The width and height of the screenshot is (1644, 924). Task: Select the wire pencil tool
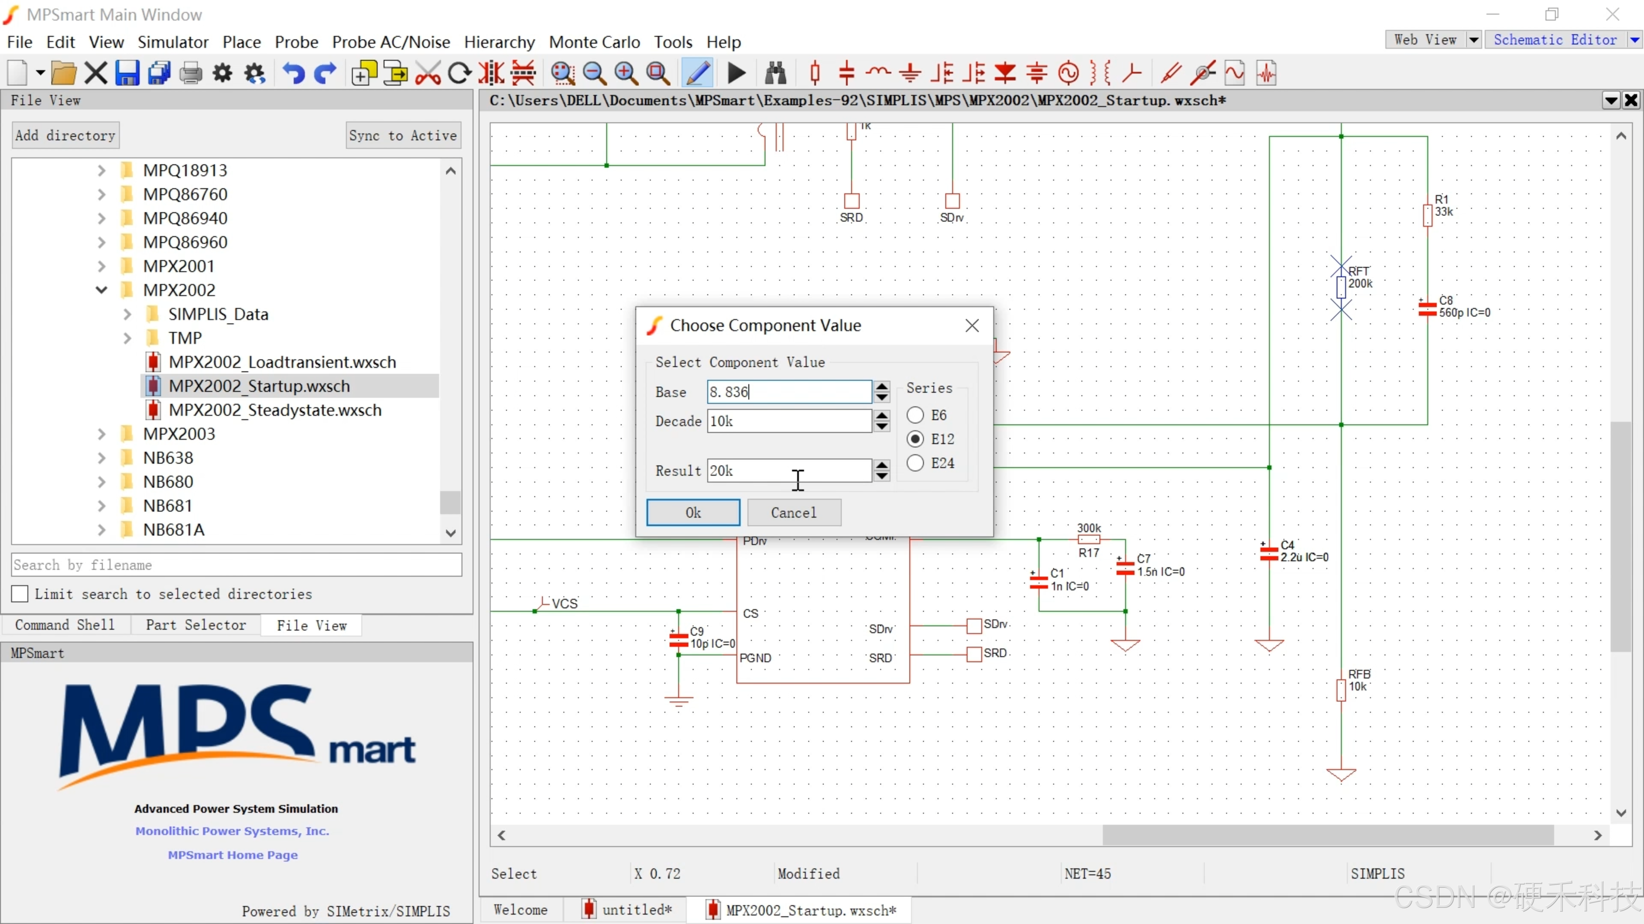697,73
